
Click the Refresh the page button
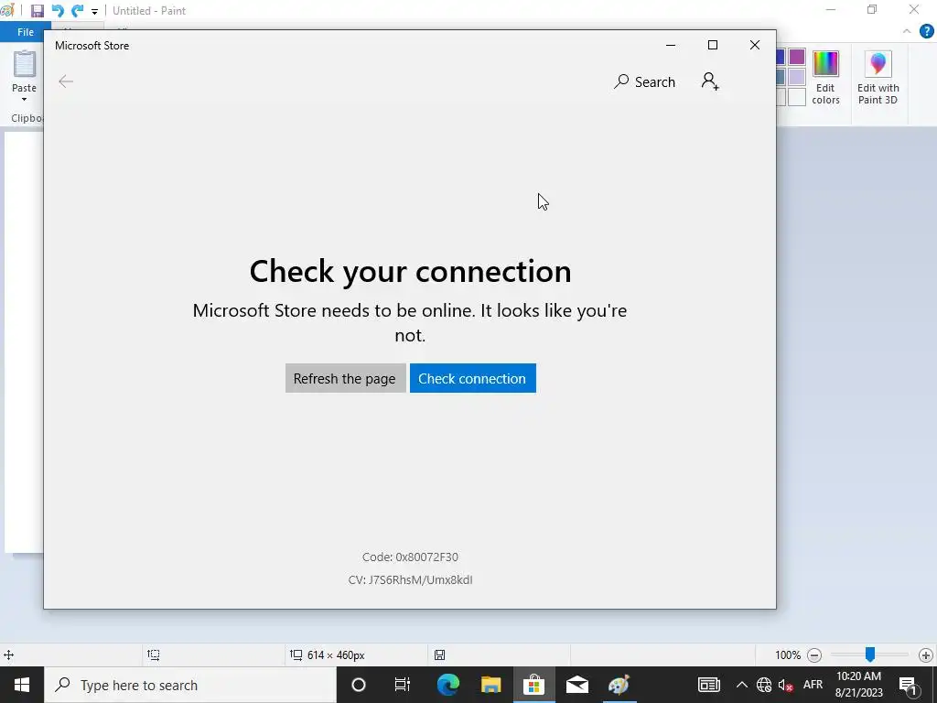pyautogui.click(x=345, y=378)
